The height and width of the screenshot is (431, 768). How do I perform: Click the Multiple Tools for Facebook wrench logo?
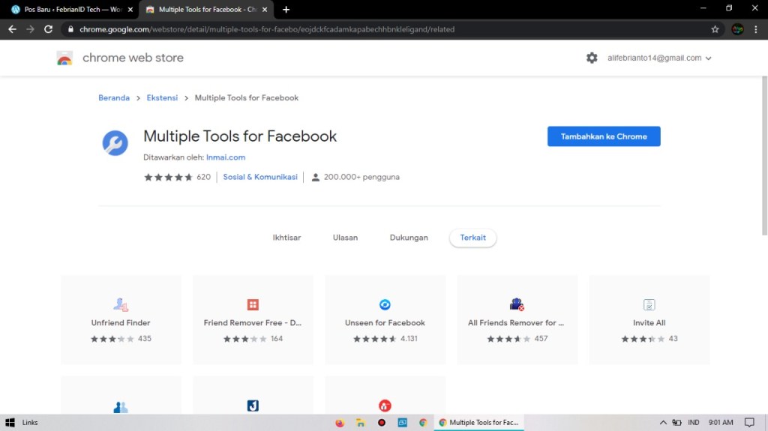tap(115, 142)
